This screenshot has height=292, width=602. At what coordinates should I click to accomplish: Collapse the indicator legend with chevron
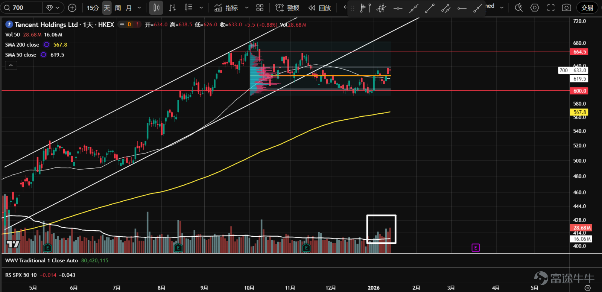pyautogui.click(x=11, y=65)
